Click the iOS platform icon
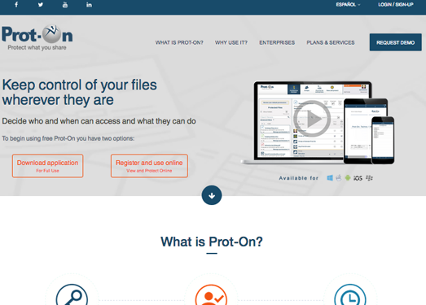 (358, 178)
